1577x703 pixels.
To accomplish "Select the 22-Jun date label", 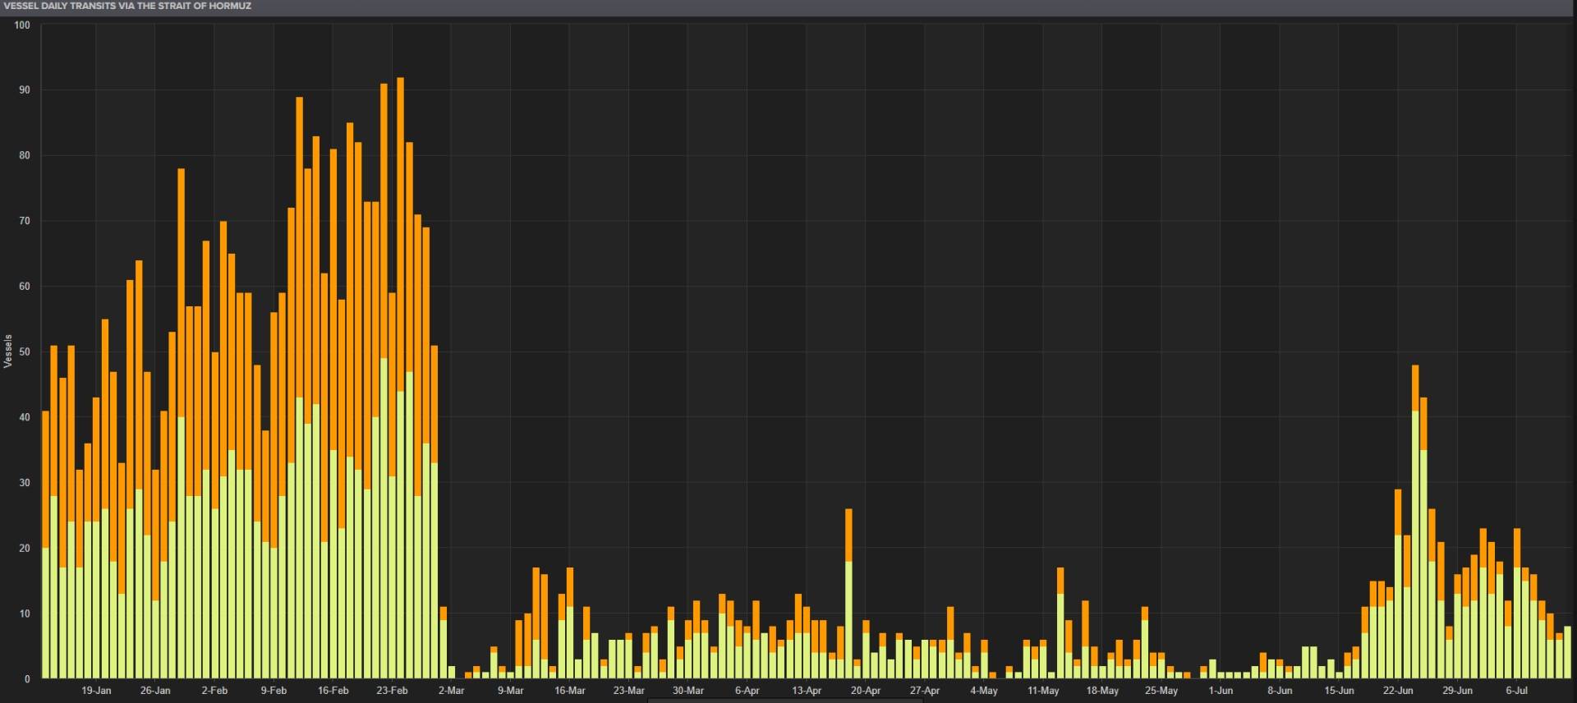I will pyautogui.click(x=1399, y=691).
